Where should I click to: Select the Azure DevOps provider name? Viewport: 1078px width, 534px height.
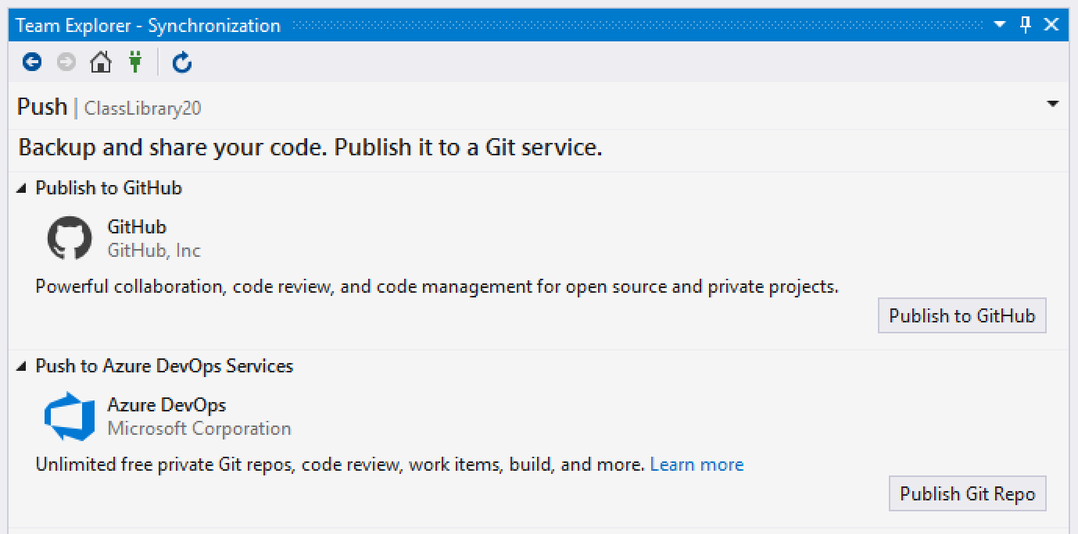(167, 405)
